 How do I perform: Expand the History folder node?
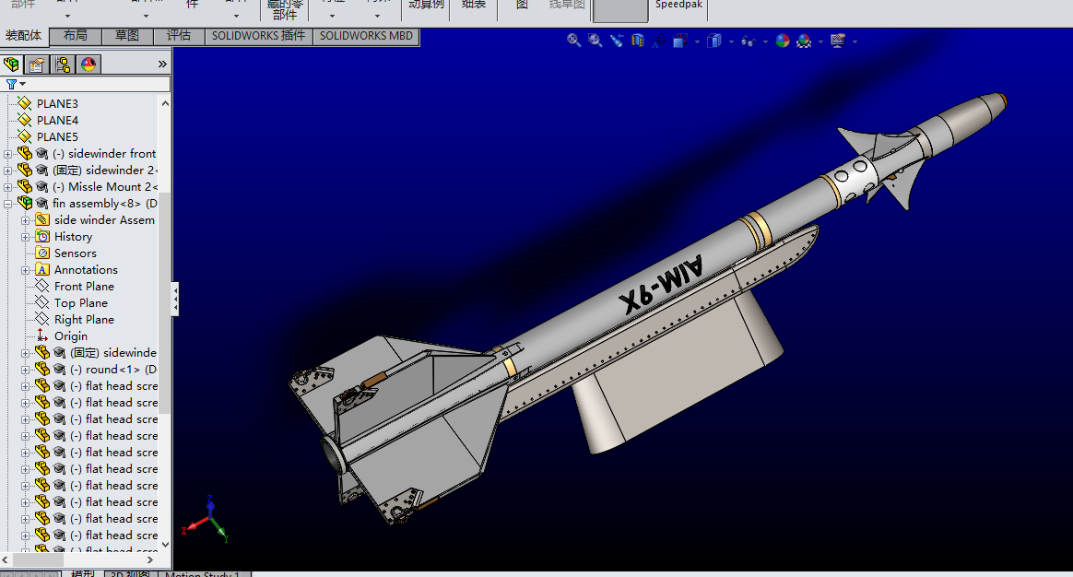tap(25, 238)
